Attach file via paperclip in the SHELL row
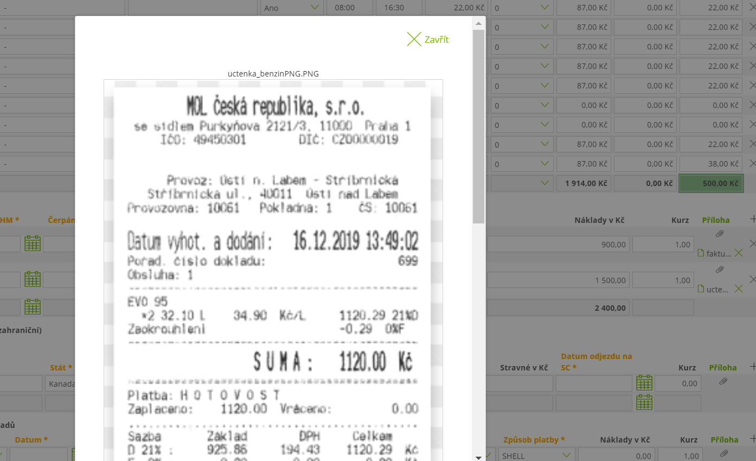Viewport: 756px width, 461px height. click(x=723, y=453)
